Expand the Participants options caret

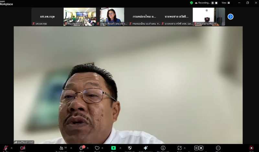(71, 148)
